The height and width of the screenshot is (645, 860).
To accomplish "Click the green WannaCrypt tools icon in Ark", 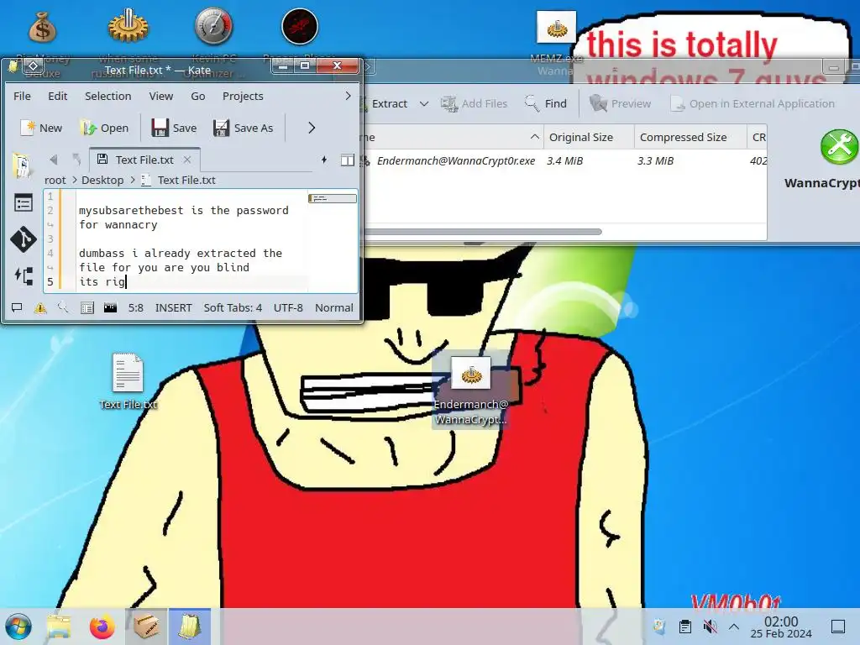I will (x=839, y=146).
